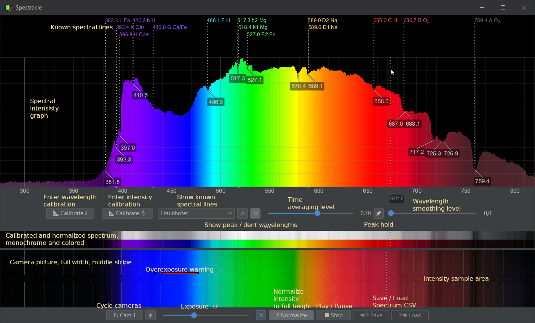
Task: Click the 589.1 dent label
Action: coord(316,86)
